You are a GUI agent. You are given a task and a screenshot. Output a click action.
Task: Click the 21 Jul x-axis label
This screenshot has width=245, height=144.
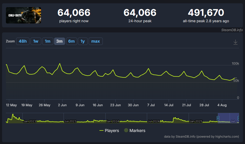click(186, 105)
